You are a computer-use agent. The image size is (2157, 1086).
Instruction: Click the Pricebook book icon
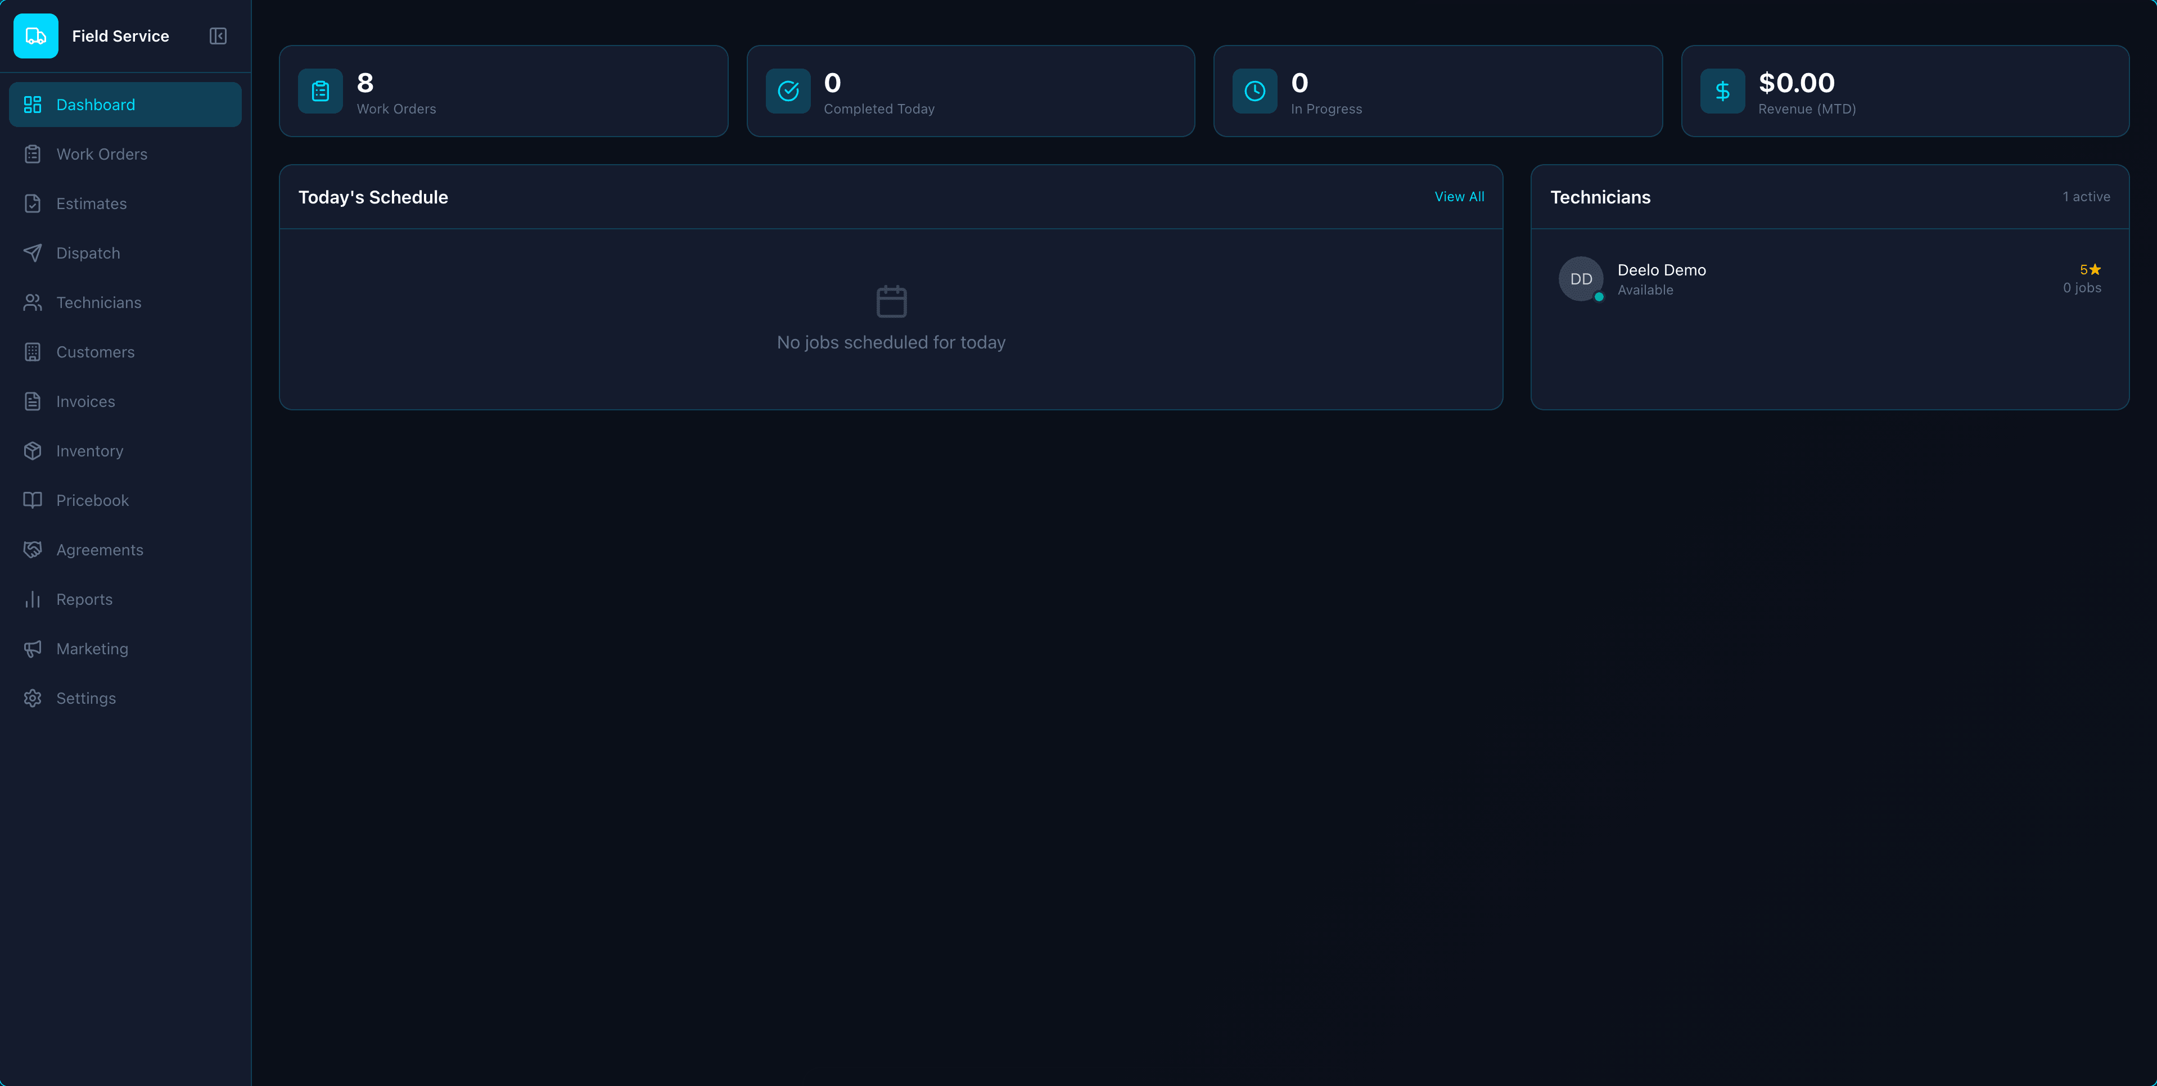33,500
